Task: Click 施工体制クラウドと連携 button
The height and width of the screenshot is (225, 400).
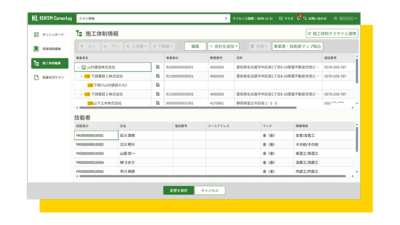Action: coord(332,33)
